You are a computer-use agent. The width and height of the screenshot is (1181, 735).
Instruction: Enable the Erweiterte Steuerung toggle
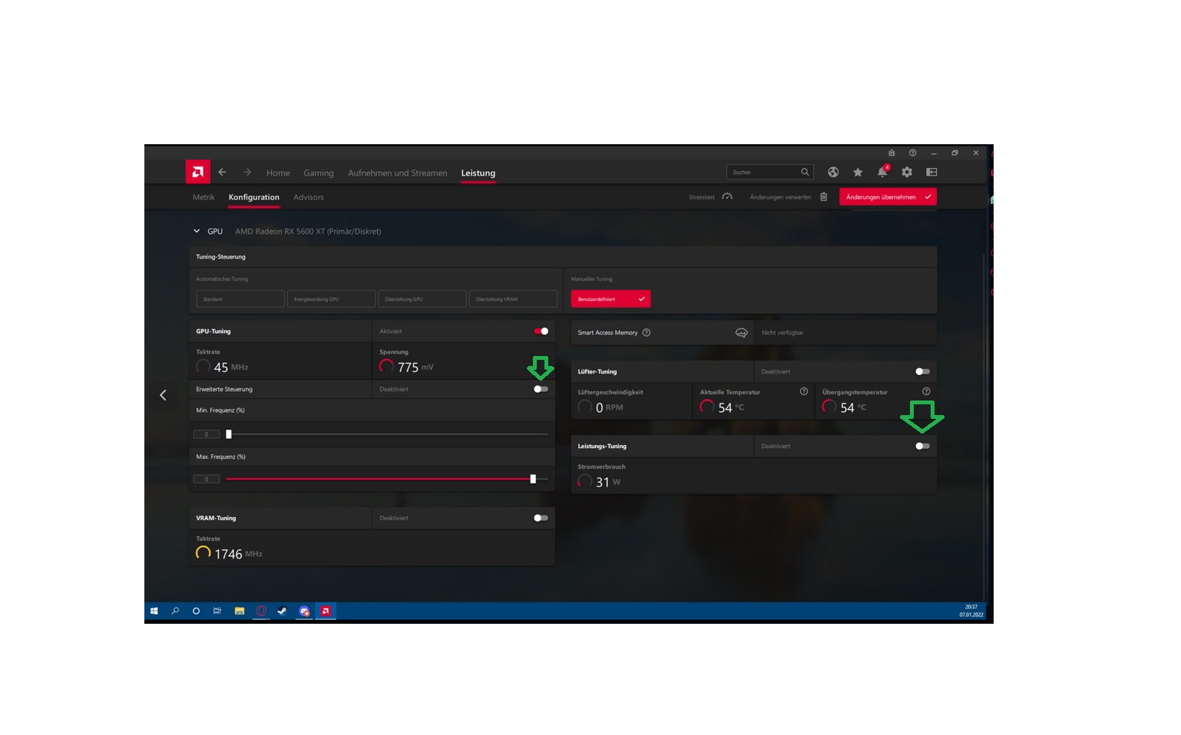541,389
